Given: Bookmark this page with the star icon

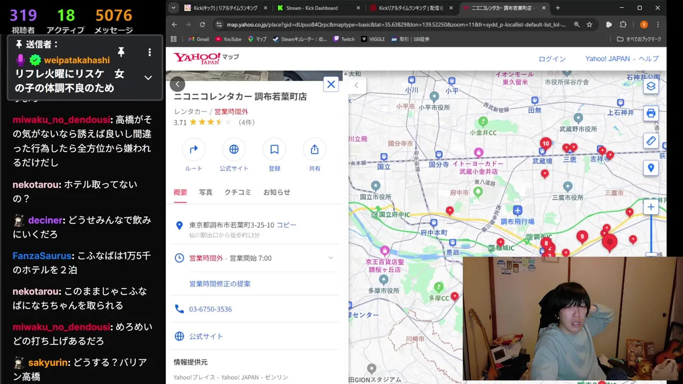Looking at the screenshot, I should pos(590,25).
